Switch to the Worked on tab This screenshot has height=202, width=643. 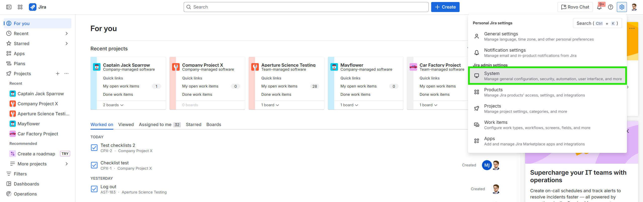click(102, 125)
